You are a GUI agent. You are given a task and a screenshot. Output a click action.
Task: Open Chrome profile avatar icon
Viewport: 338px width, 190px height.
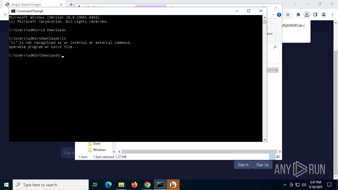[324, 15]
